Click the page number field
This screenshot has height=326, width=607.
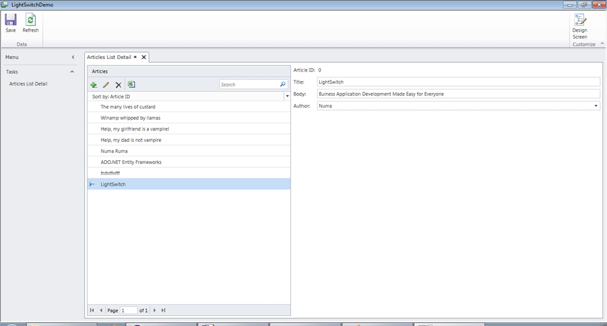(129, 310)
